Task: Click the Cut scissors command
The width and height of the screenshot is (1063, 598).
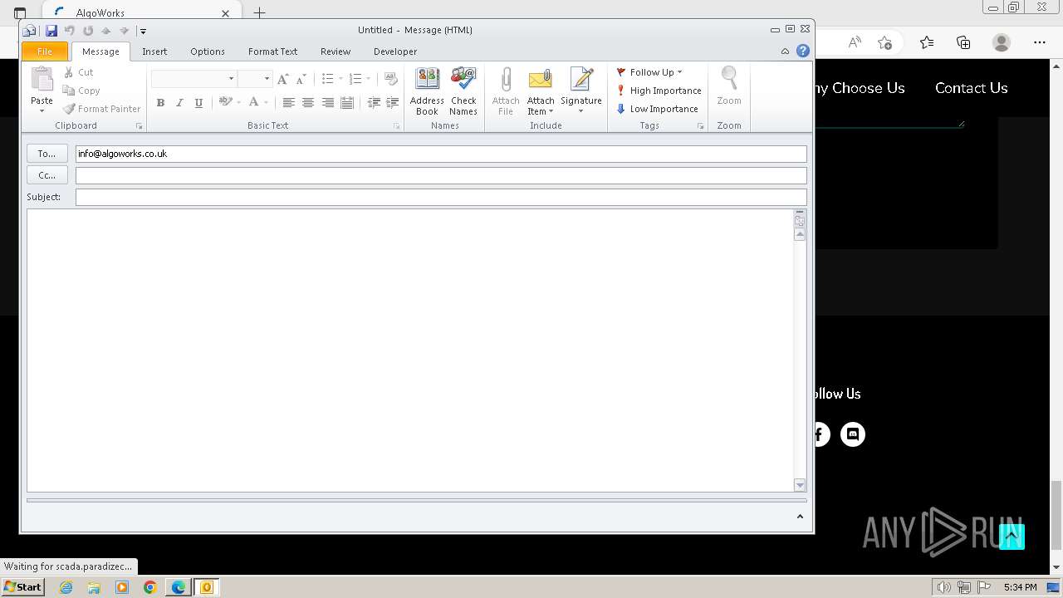Action: [78, 72]
